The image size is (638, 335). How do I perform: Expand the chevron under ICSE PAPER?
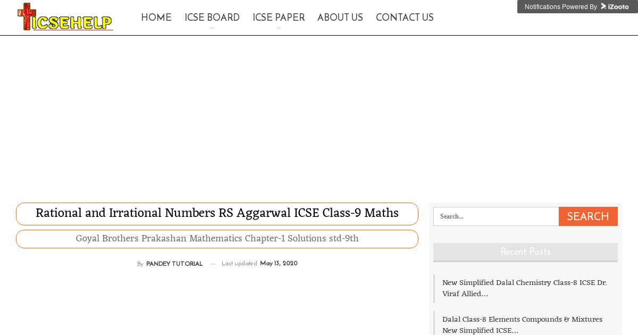pos(279,28)
